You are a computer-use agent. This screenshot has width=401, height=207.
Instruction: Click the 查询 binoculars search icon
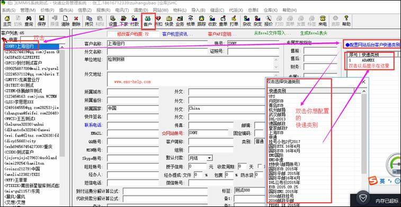(29, 21)
